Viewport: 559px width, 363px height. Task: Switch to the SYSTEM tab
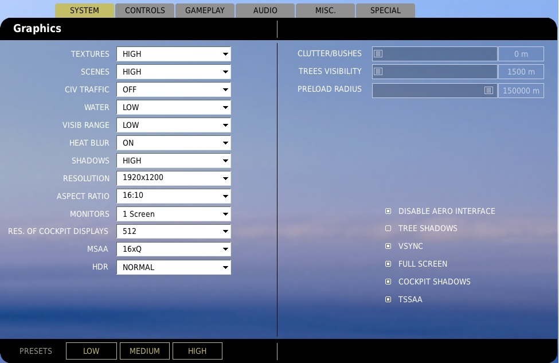tap(84, 10)
